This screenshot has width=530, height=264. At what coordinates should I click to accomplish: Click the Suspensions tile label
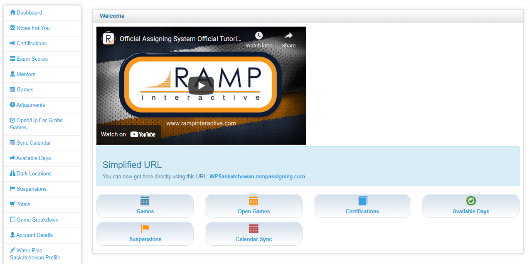click(x=145, y=239)
